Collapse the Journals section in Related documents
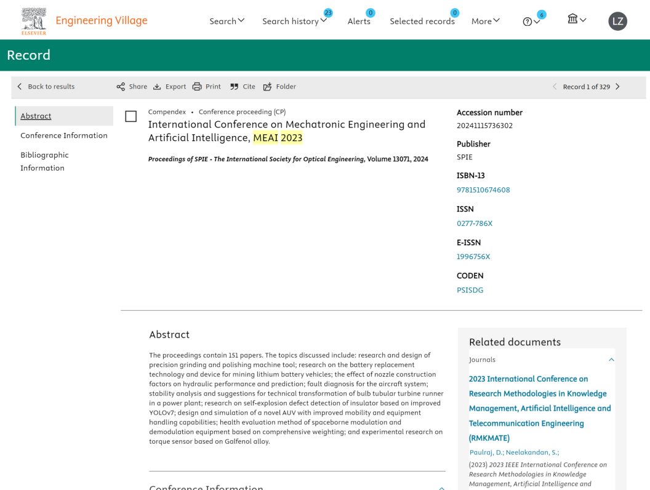This screenshot has height=490, width=650. [611, 359]
